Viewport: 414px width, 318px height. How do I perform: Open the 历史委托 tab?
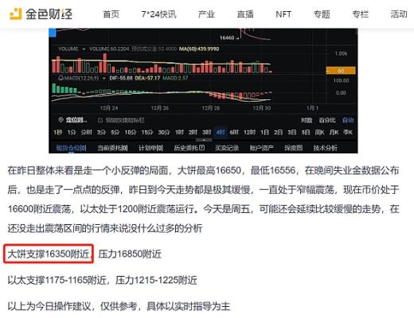click(189, 148)
